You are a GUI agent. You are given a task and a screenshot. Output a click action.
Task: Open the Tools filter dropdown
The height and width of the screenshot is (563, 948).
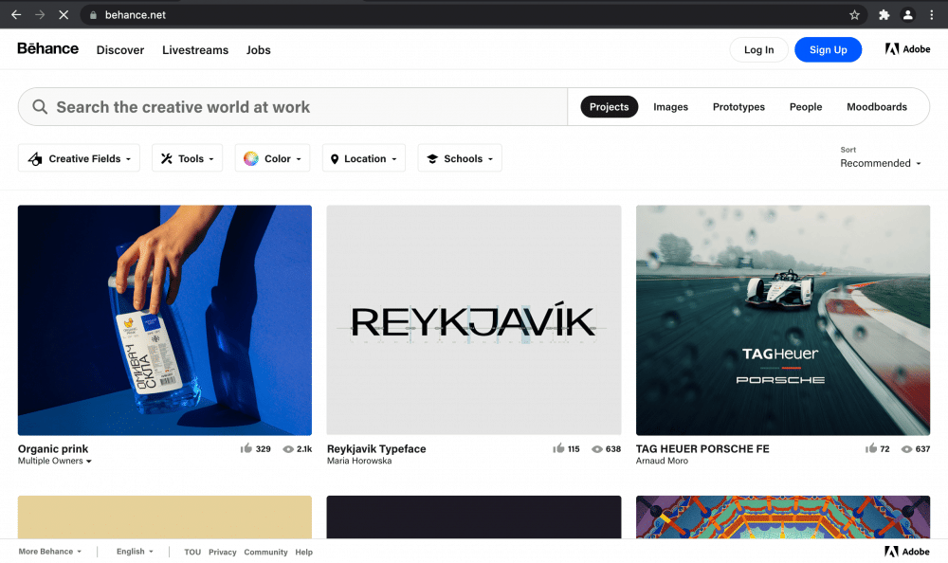click(187, 158)
